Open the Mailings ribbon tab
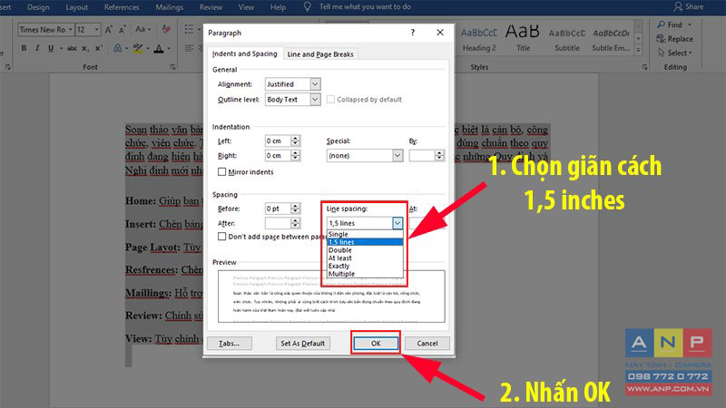The height and width of the screenshot is (408, 726). coord(169,7)
